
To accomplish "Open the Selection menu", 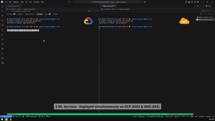I will coord(16,2).
